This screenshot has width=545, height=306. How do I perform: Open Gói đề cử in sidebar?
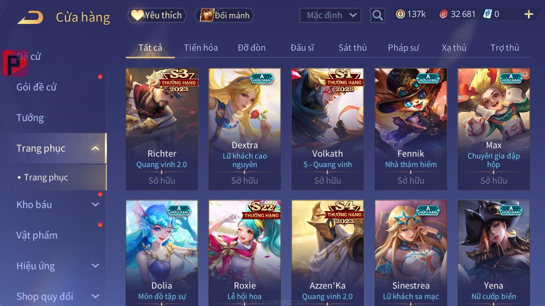tap(37, 87)
